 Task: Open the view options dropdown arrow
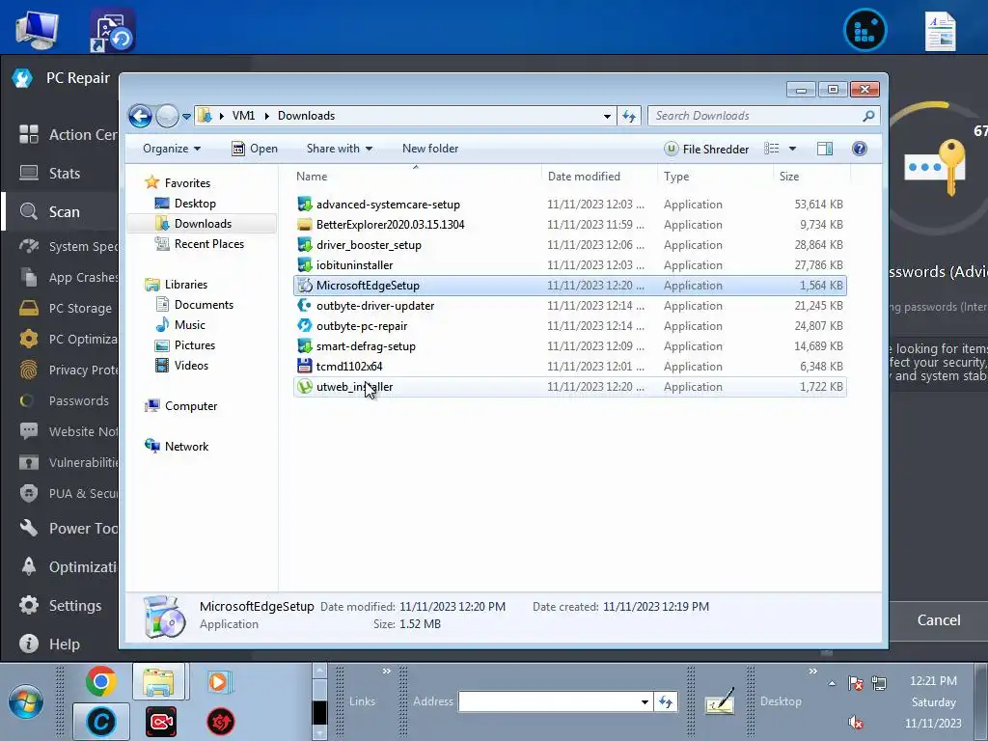coord(793,149)
